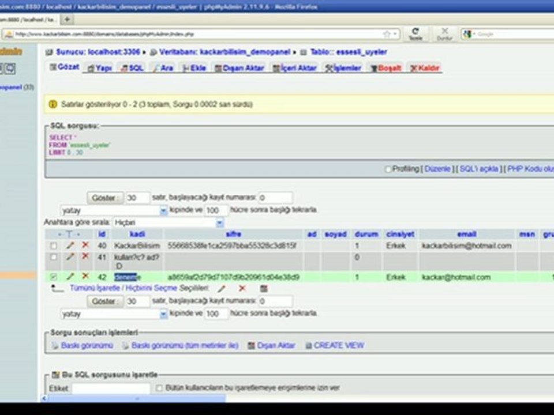Open the upper yatay display mode dropdown
Viewport: 554px width, 415px height.
click(x=114, y=211)
